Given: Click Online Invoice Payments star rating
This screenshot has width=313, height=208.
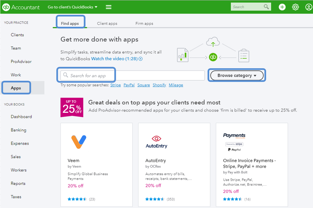Looking at the screenshot, I should tap(232, 199).
